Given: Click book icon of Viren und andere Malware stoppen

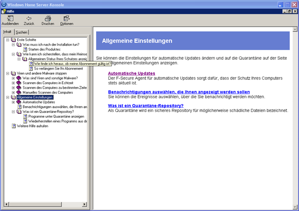Looking at the screenshot, I should coord(14,73).
